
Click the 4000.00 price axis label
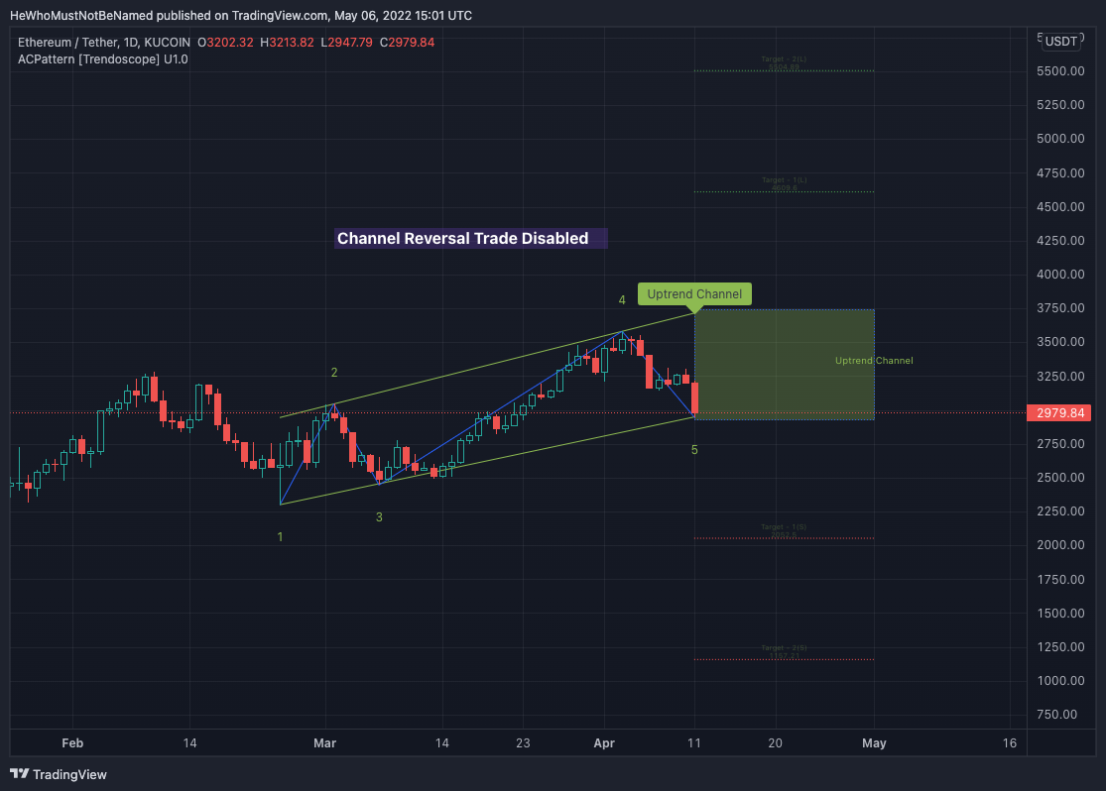click(1060, 275)
